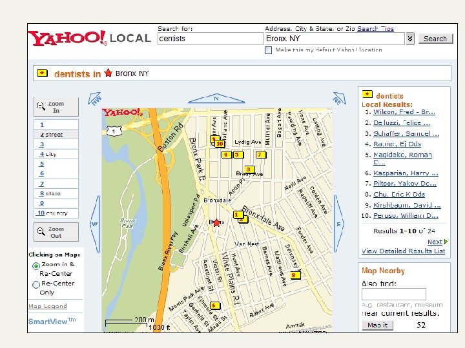Open result 'Kasparian, Harry ...'

coord(406,173)
